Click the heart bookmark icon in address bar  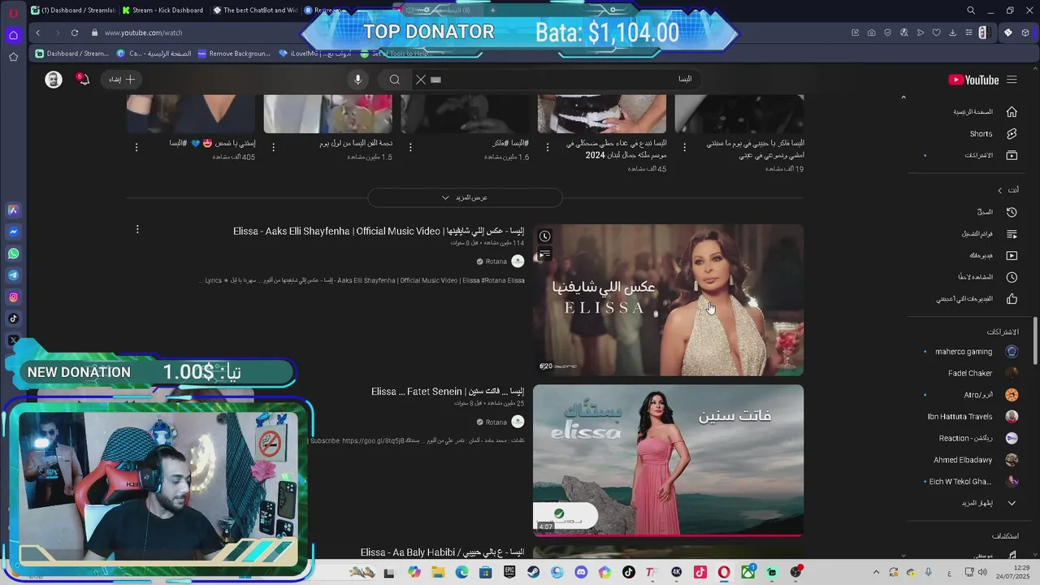coord(936,32)
